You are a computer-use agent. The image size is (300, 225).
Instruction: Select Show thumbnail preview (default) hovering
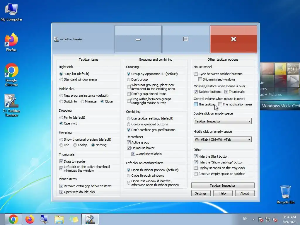[85, 139]
